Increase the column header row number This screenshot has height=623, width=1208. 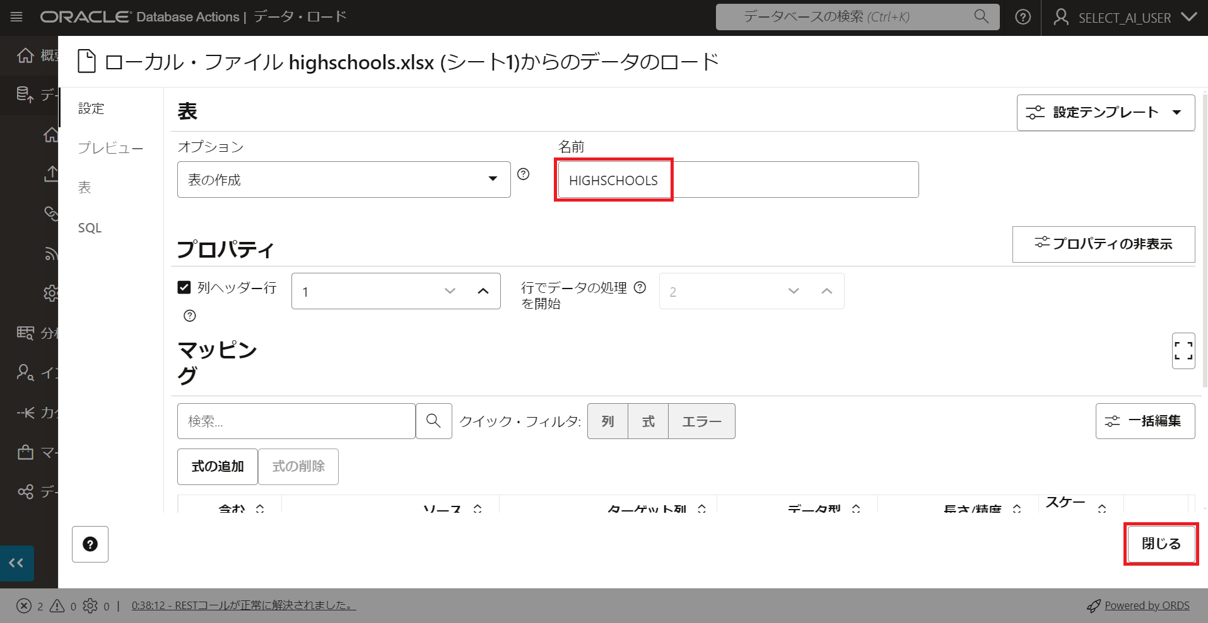[483, 291]
